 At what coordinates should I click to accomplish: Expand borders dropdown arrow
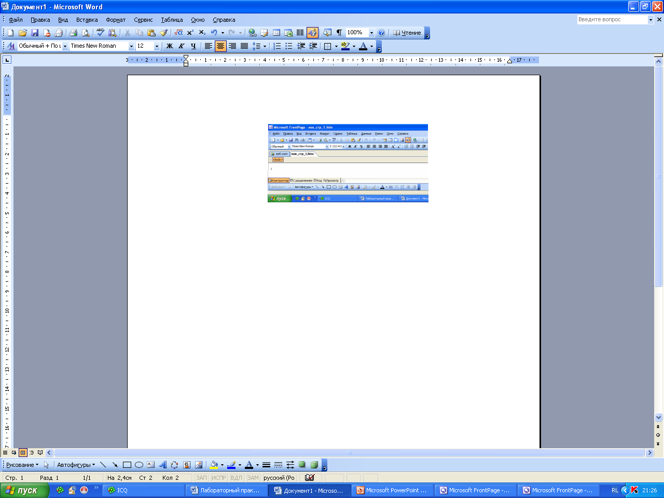(336, 46)
